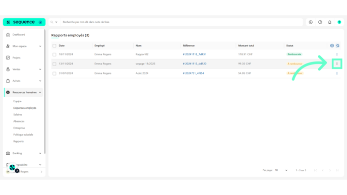Viewport: 347px width, 195px height.
Task: Go to the last page pagination arrow
Action: coord(337,170)
